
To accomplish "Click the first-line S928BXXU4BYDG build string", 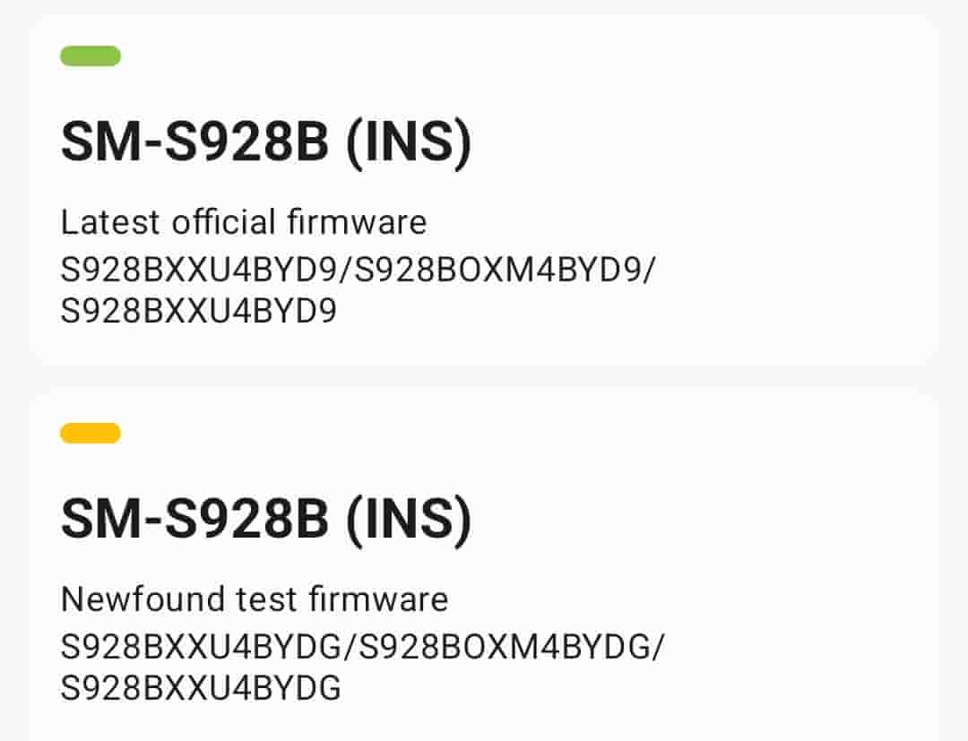I will tap(205, 646).
